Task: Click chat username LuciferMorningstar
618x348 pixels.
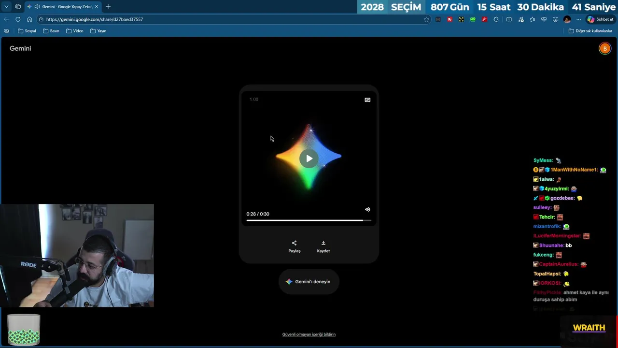Action: click(x=557, y=236)
